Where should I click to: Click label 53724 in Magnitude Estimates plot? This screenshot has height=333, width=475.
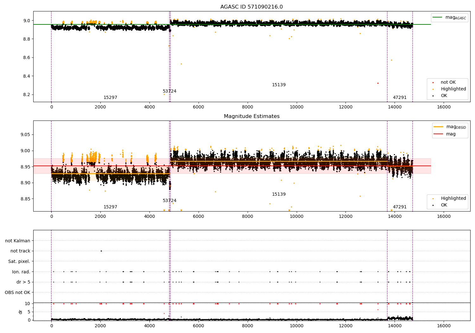169,201
